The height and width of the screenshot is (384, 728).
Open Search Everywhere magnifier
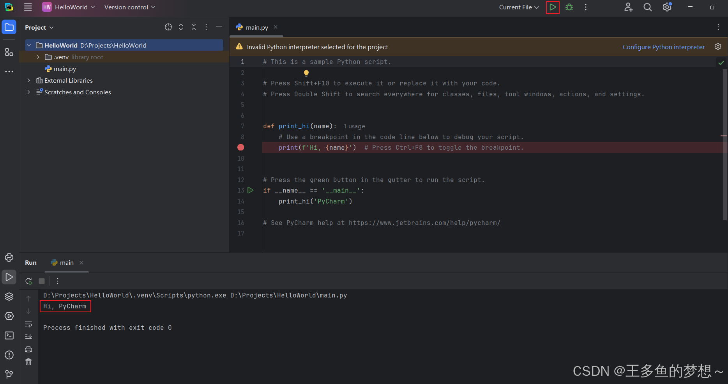coord(647,7)
